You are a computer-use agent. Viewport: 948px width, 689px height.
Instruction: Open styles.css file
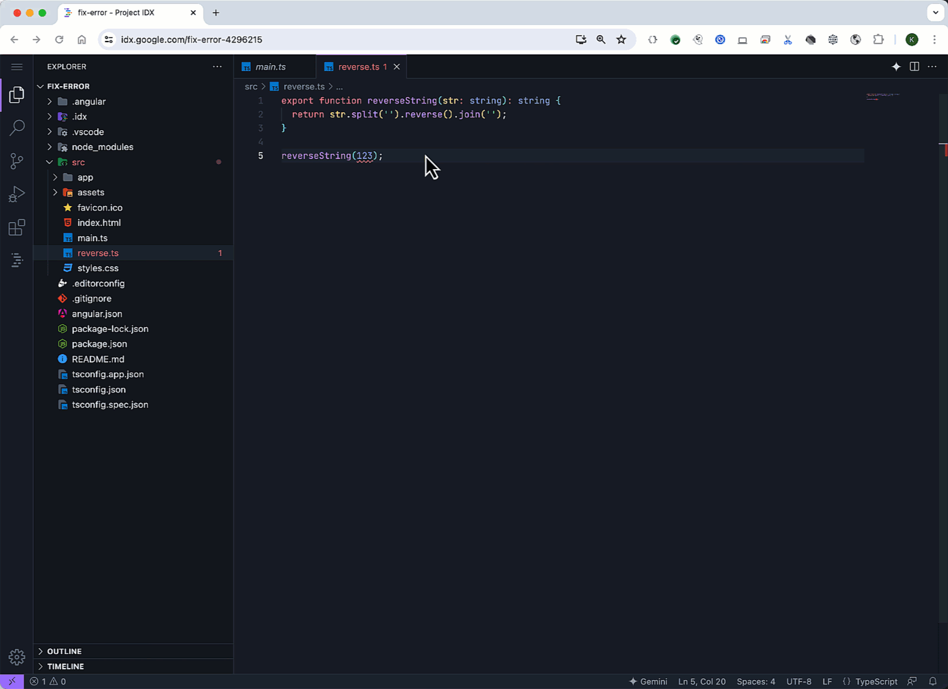(98, 268)
